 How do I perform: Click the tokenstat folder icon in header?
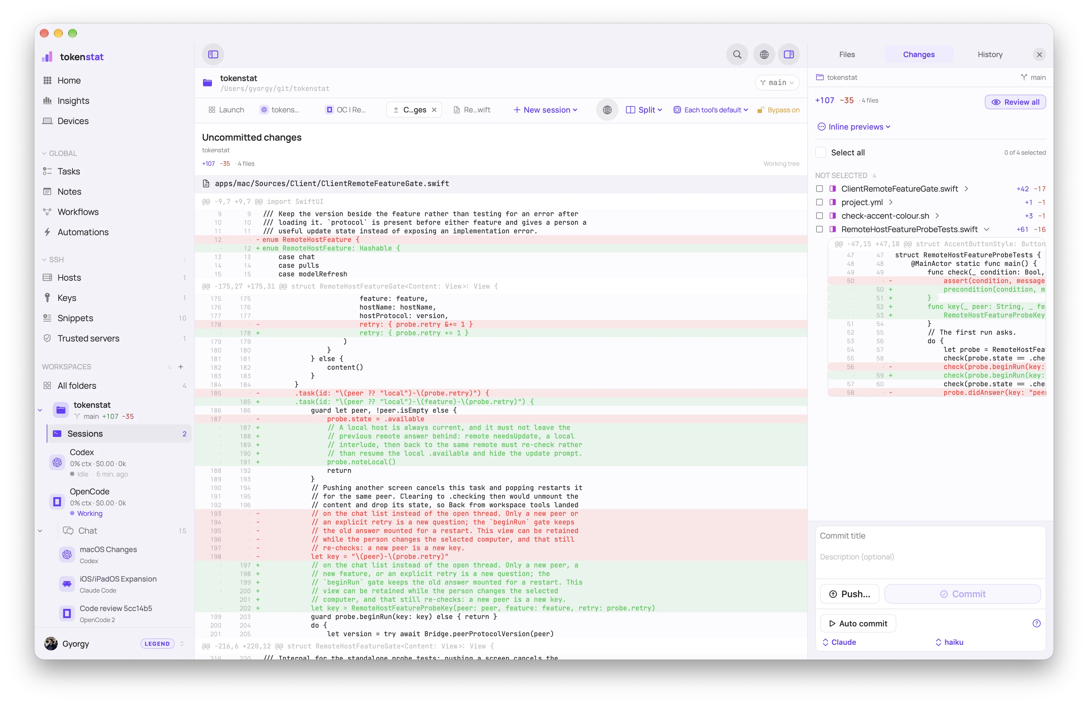coord(208,83)
